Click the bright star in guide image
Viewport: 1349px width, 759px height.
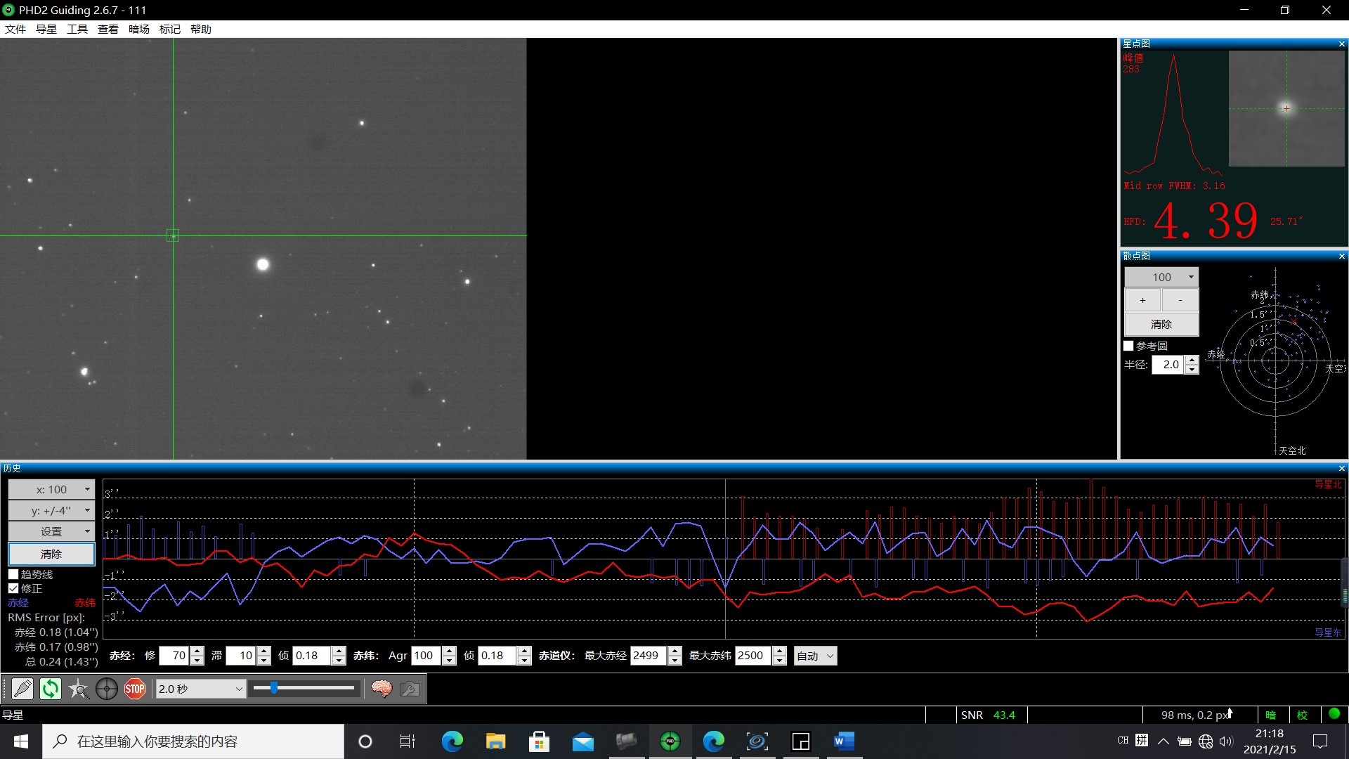(263, 264)
